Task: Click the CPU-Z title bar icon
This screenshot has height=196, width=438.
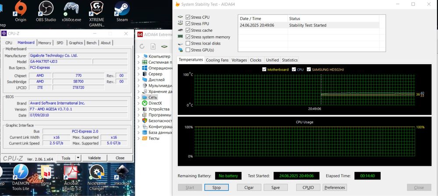Action: pos(4,34)
